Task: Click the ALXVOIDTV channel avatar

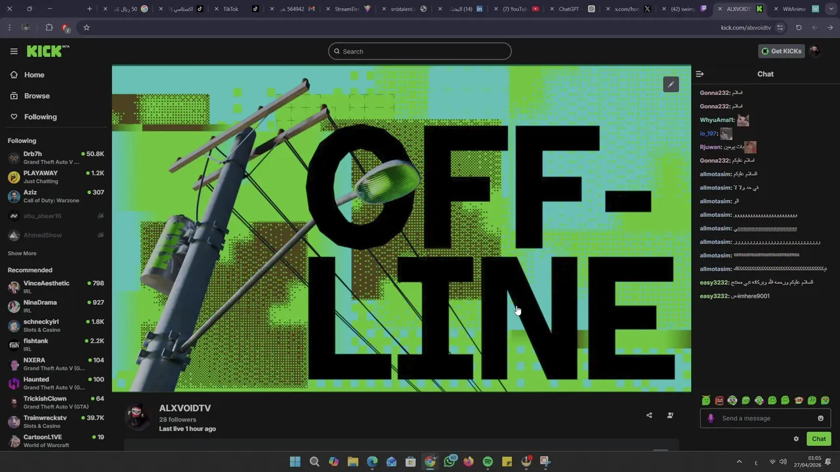Action: (137, 417)
